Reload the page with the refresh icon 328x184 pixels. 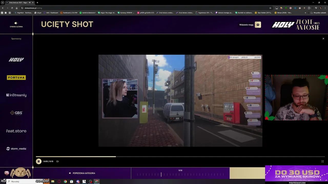click(x=12, y=8)
